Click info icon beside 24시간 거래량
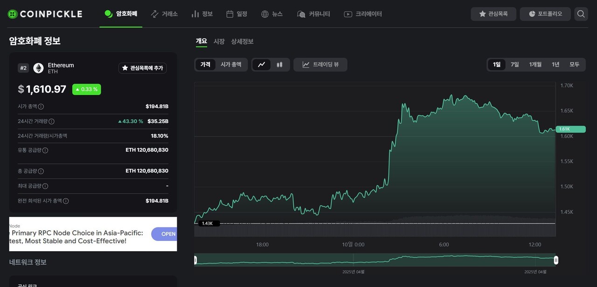597x287 pixels. [52, 121]
